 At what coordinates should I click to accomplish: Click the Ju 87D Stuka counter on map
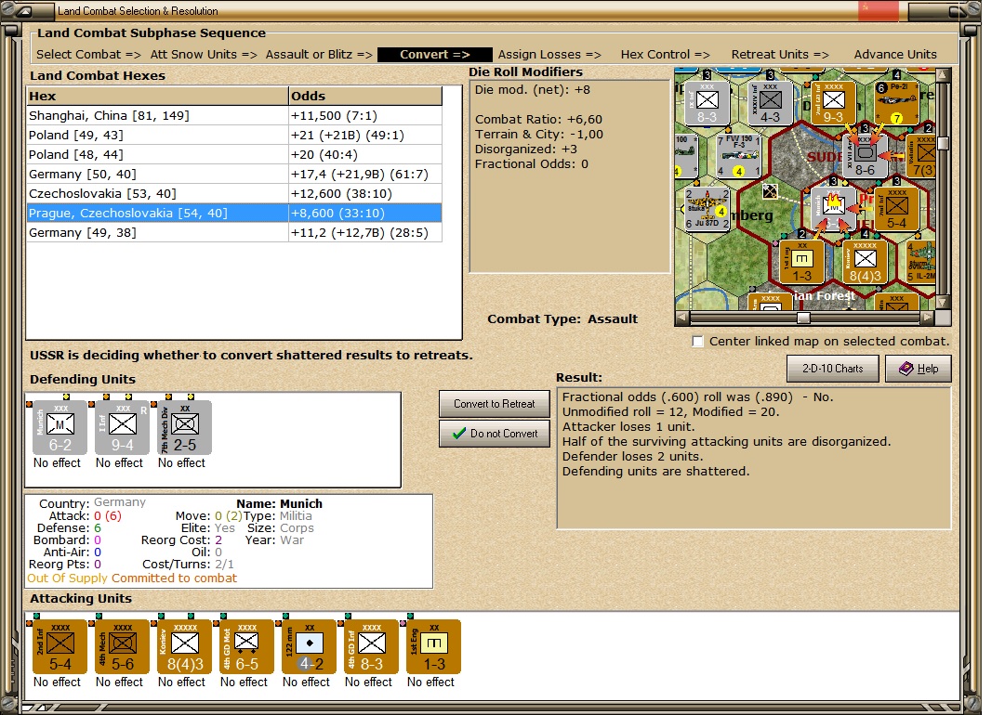(707, 209)
